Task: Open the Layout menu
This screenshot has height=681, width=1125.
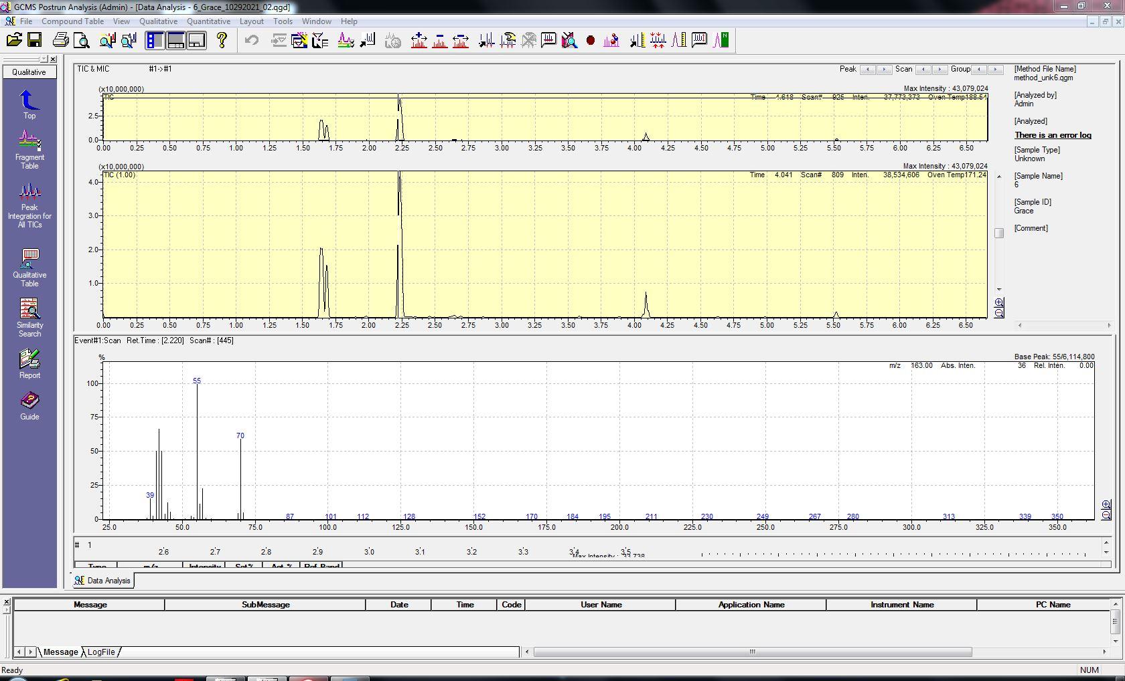Action: 252,21
